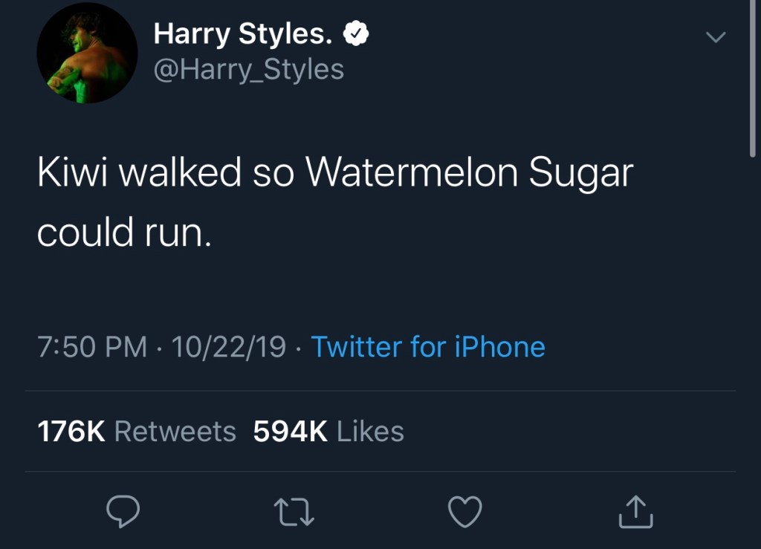Click 'could run.' on the tweet's second line
This screenshot has width=761, height=549.
pos(124,233)
